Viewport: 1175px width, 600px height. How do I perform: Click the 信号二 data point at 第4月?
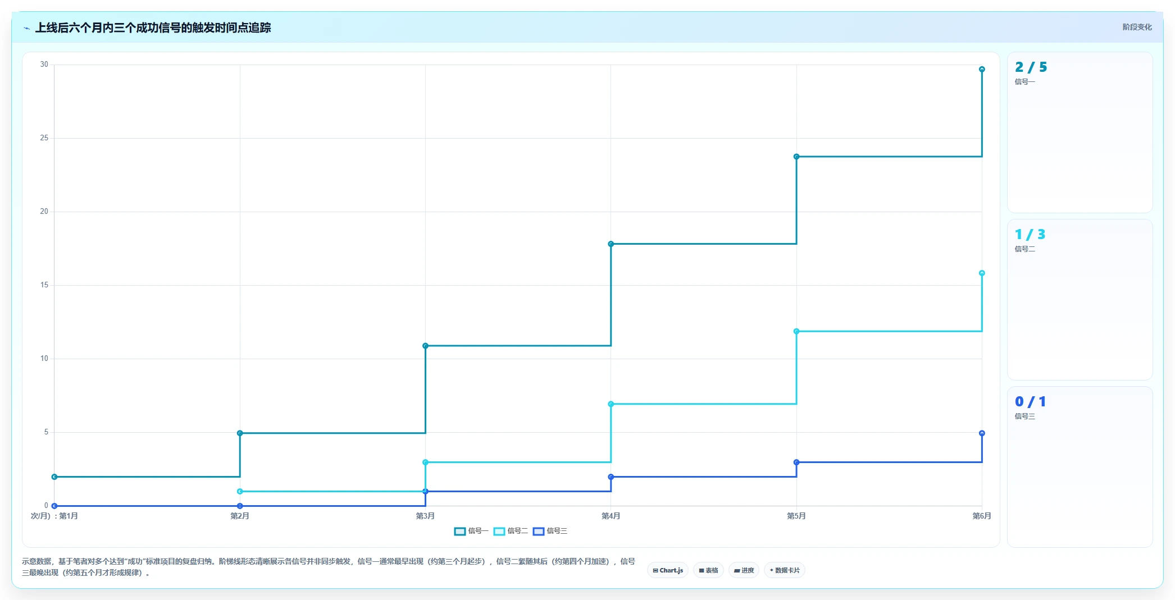[x=611, y=404]
